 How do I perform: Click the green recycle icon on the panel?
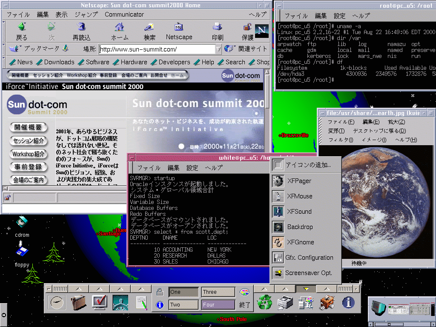pyautogui.click(x=264, y=302)
